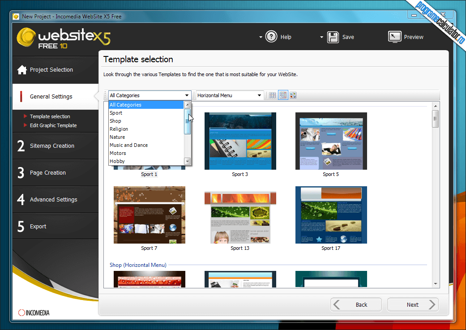Screen dimensions: 466x330
Task: Click the Save button label
Action: (348, 37)
